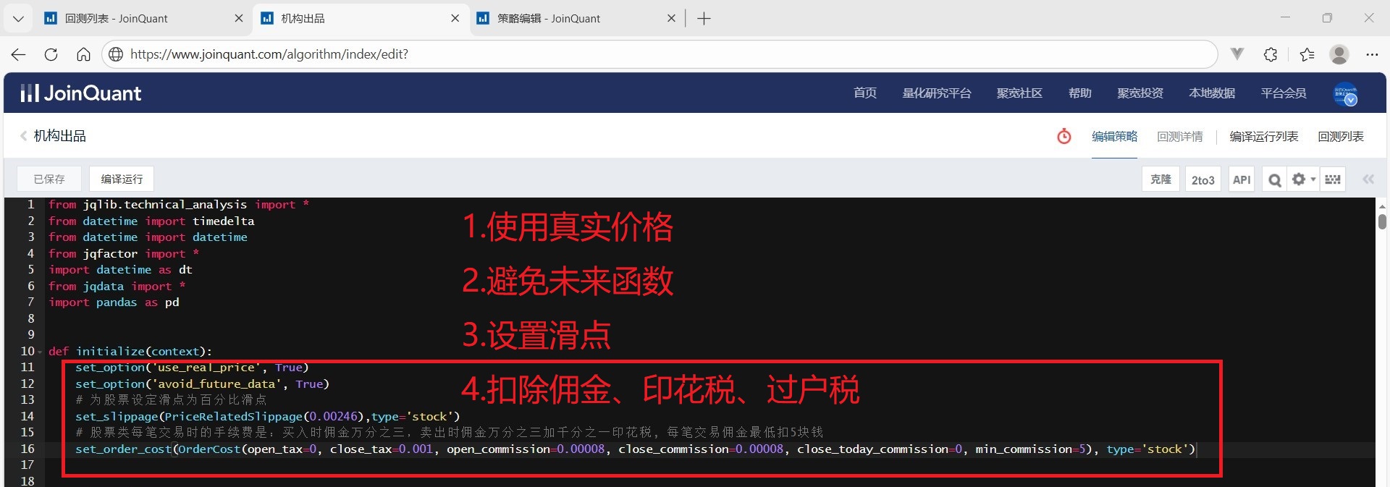Close the 策略编辑 browser tab
Image resolution: width=1390 pixels, height=487 pixels.
pos(671,19)
